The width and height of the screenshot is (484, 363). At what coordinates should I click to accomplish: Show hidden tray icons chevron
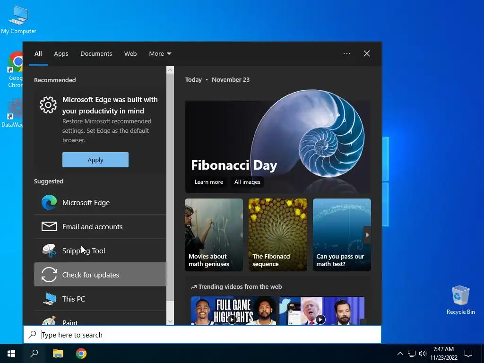(400, 354)
